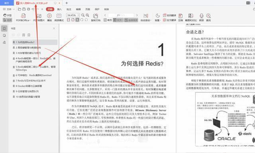The width and height of the screenshot is (255, 153).
Task: Click the second bookmark icon in 书签 toolbar
Action: [x=29, y=35]
